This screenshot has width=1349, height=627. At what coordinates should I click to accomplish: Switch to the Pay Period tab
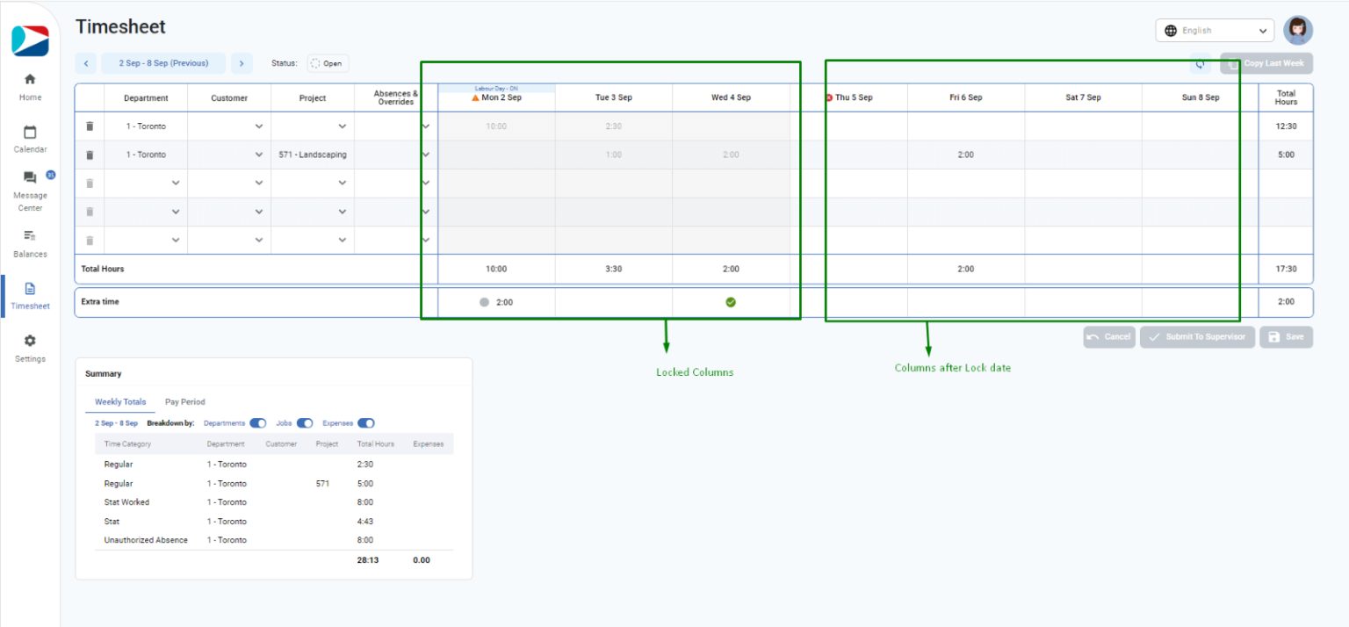coord(184,401)
